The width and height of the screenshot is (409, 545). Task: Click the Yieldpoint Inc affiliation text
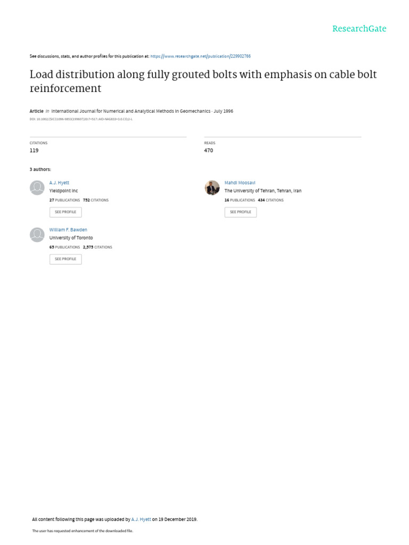pos(63,191)
